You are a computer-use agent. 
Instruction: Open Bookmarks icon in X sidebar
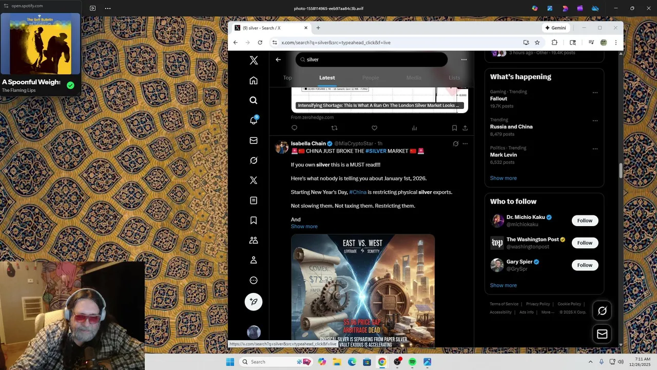(254, 220)
